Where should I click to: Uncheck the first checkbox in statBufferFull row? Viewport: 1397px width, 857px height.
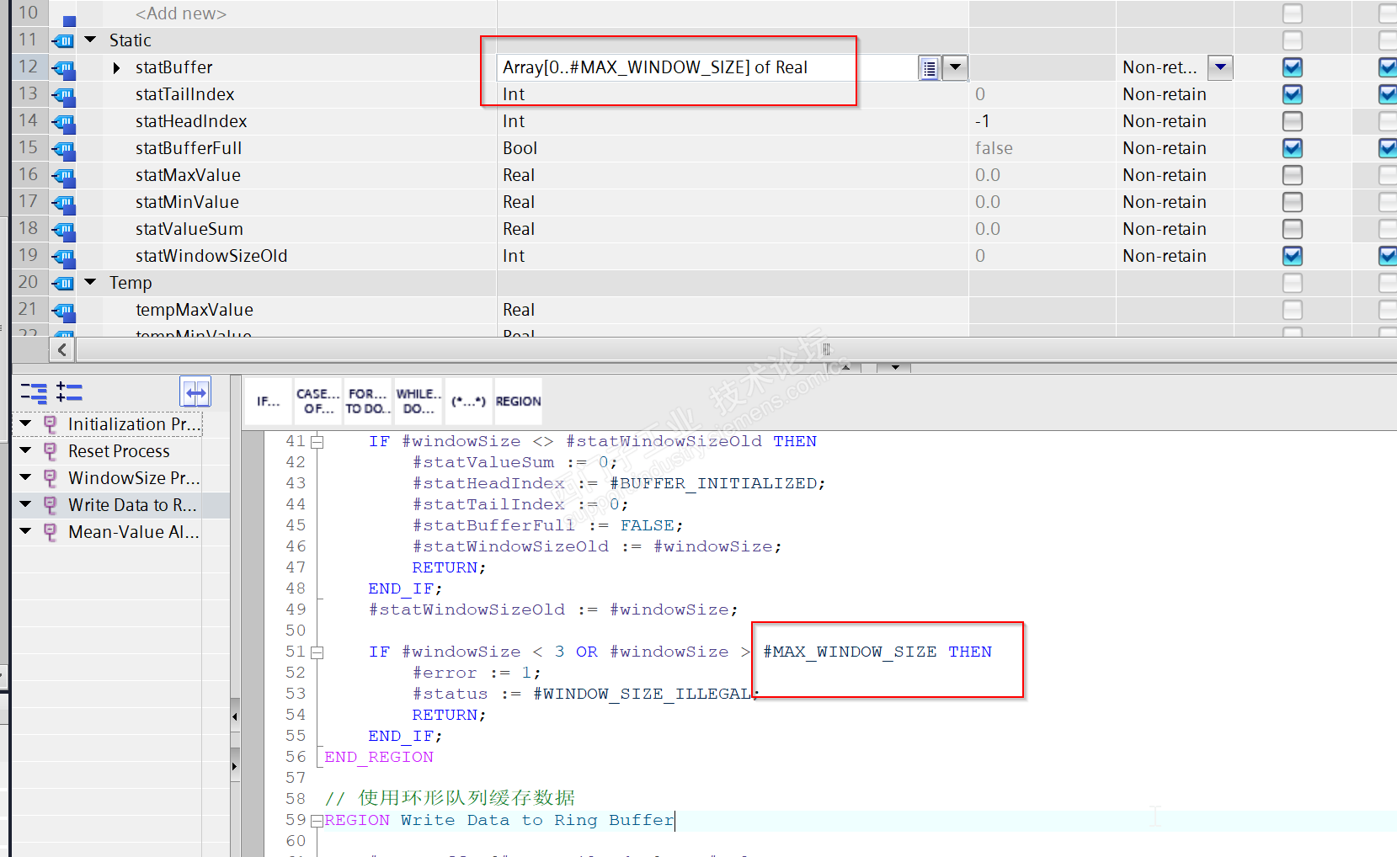pyautogui.click(x=1293, y=148)
